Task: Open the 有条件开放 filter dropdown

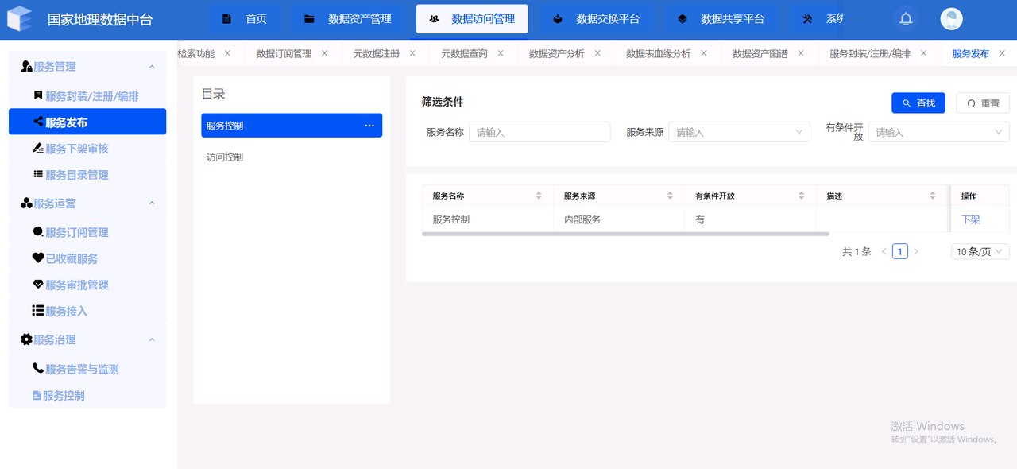Action: (x=938, y=132)
